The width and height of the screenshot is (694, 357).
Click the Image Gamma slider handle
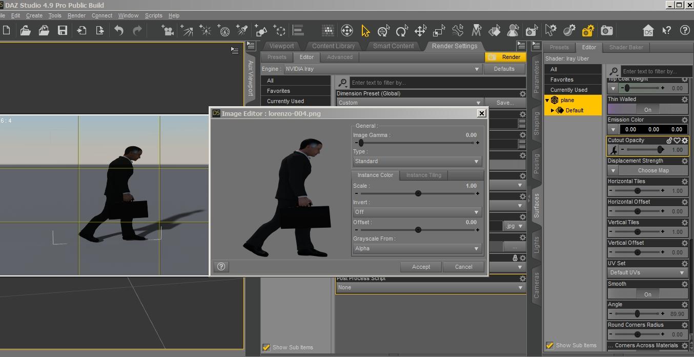click(x=361, y=143)
